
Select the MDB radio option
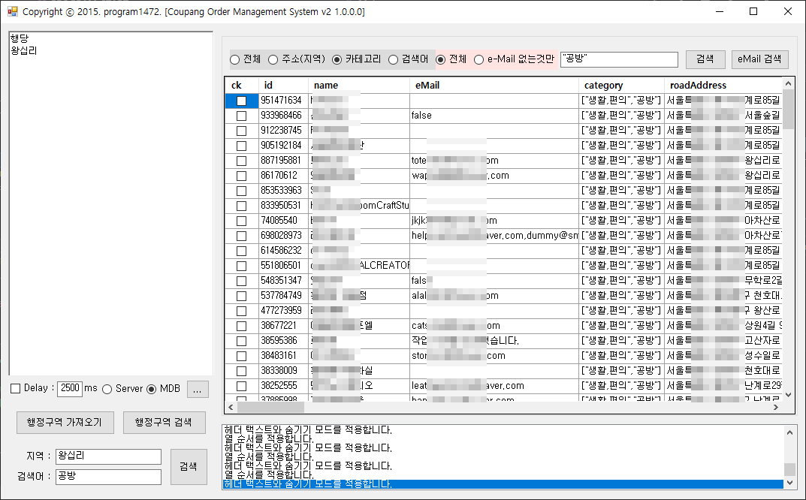(152, 389)
